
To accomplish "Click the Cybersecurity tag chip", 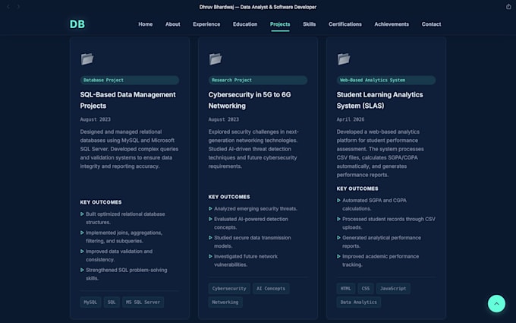I will pos(229,289).
